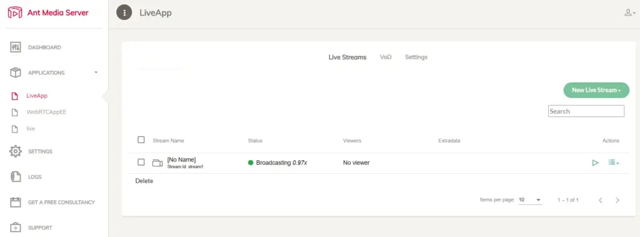Click the LiveApp file icon in sidebar
Image resolution: width=640 pixels, height=237 pixels.
tap(15, 96)
